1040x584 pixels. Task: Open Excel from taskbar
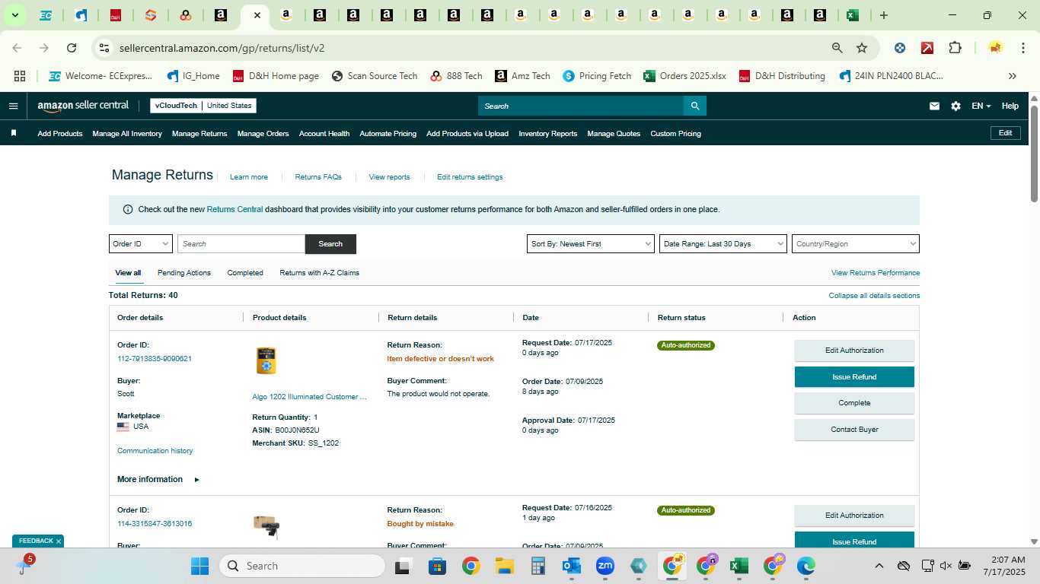click(x=739, y=566)
